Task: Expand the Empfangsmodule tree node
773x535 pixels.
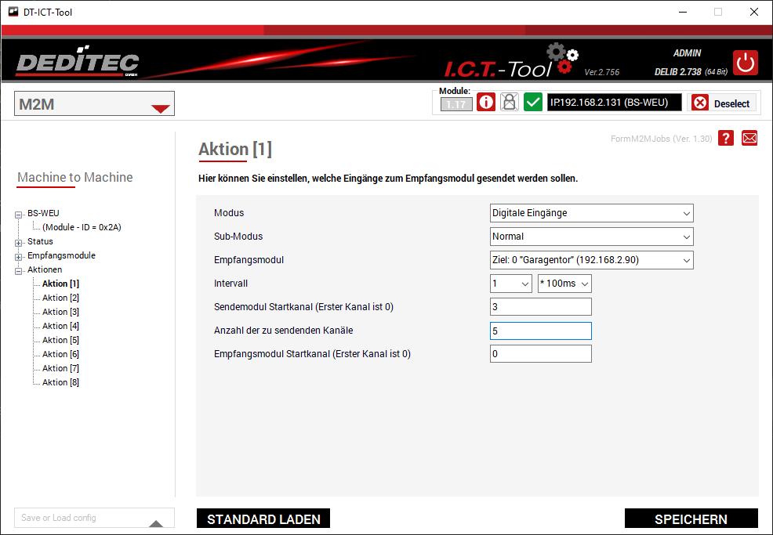Action: click(x=19, y=256)
